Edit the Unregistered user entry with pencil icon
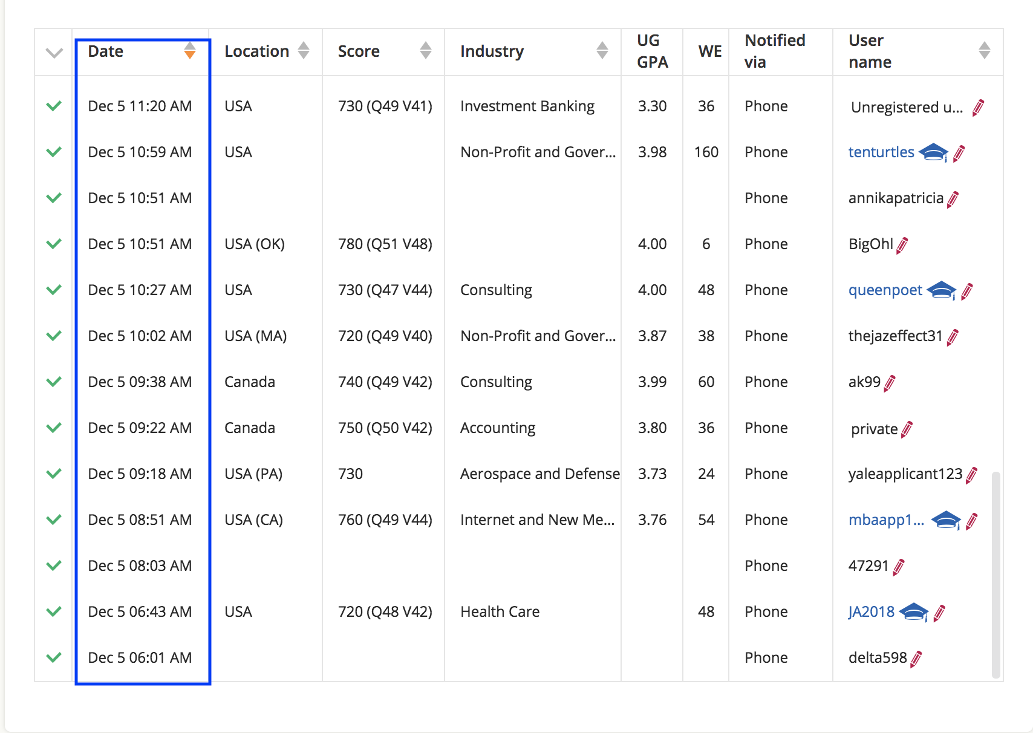The image size is (1033, 733). point(979,107)
